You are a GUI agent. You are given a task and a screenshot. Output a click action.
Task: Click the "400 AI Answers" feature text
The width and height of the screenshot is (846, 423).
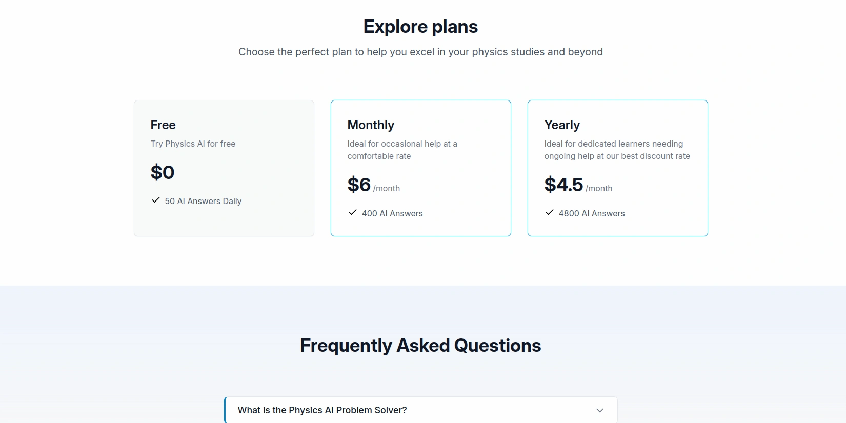pos(392,214)
